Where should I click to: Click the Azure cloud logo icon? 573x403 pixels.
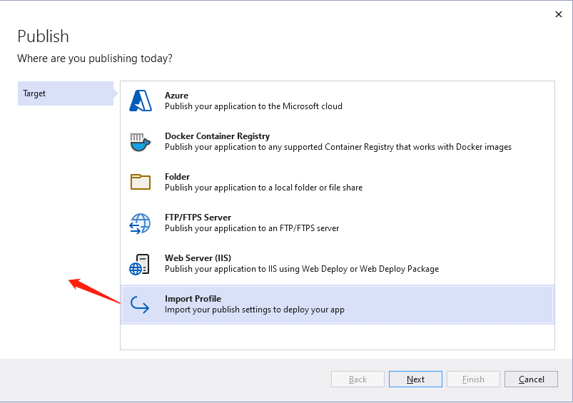141,101
